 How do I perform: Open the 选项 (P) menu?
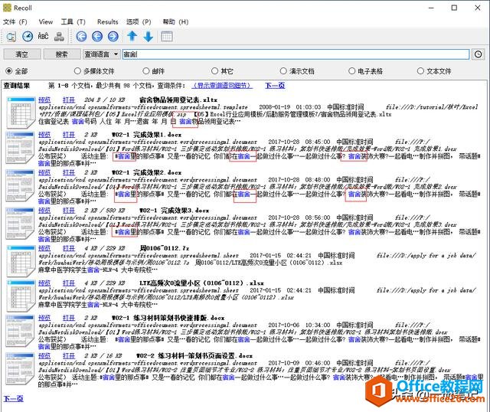tap(138, 22)
